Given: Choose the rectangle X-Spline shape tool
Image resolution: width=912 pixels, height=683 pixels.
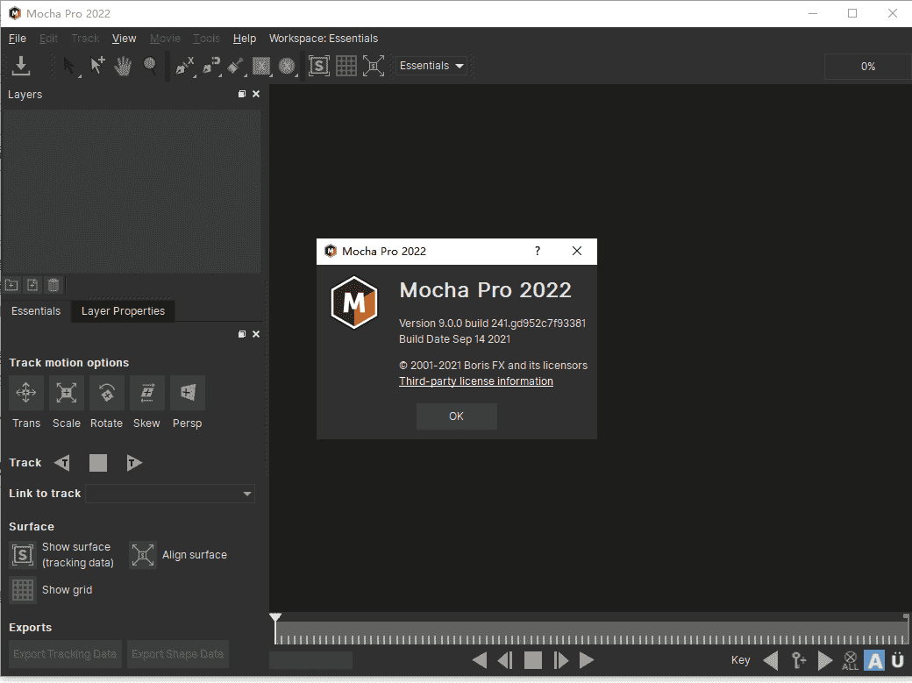Looking at the screenshot, I should point(261,66).
